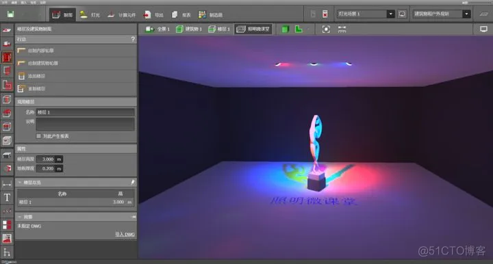Click the 3.000 height cell in table
Viewport: 493px width, 264px height.
118,202
